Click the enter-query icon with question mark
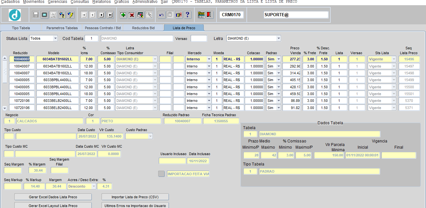This screenshot has height=208, width=426. point(62,15)
